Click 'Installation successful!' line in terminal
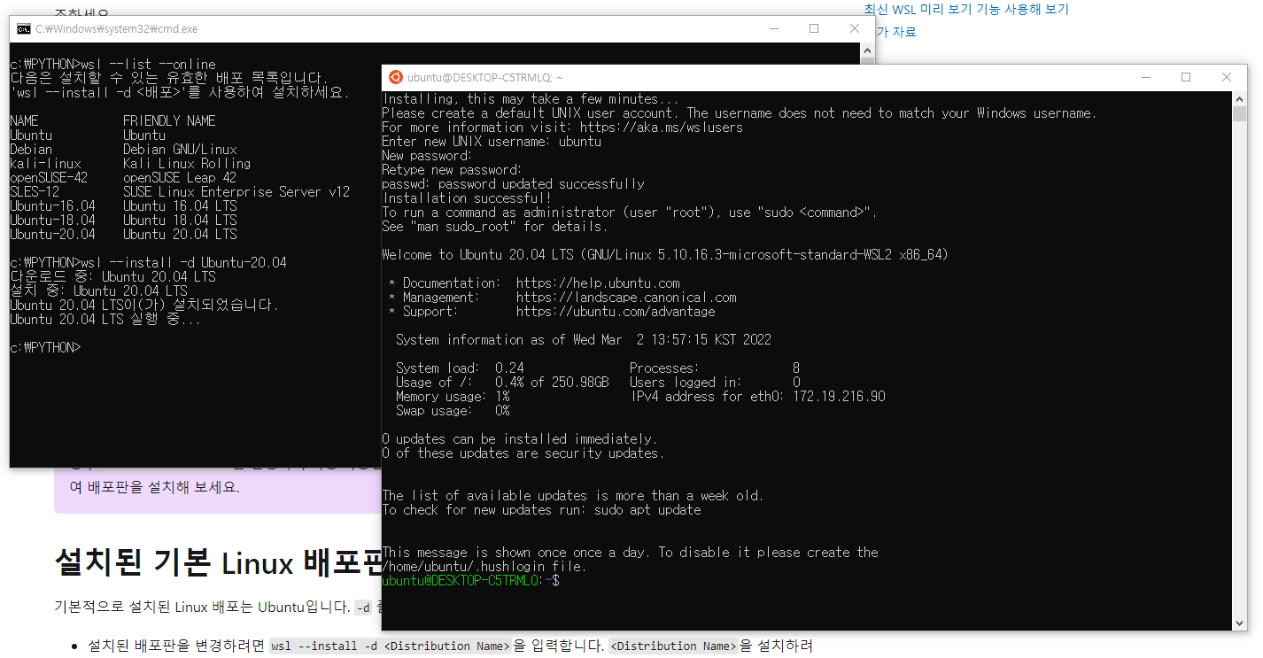 click(467, 198)
